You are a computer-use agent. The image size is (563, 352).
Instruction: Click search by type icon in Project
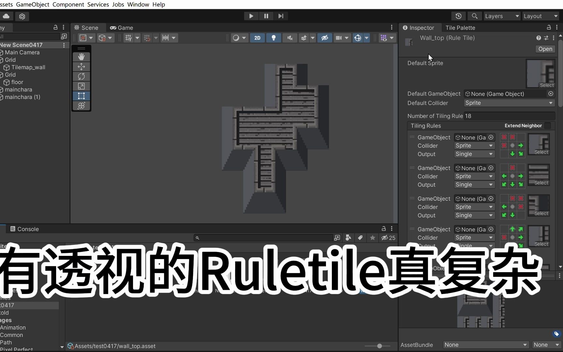point(348,238)
